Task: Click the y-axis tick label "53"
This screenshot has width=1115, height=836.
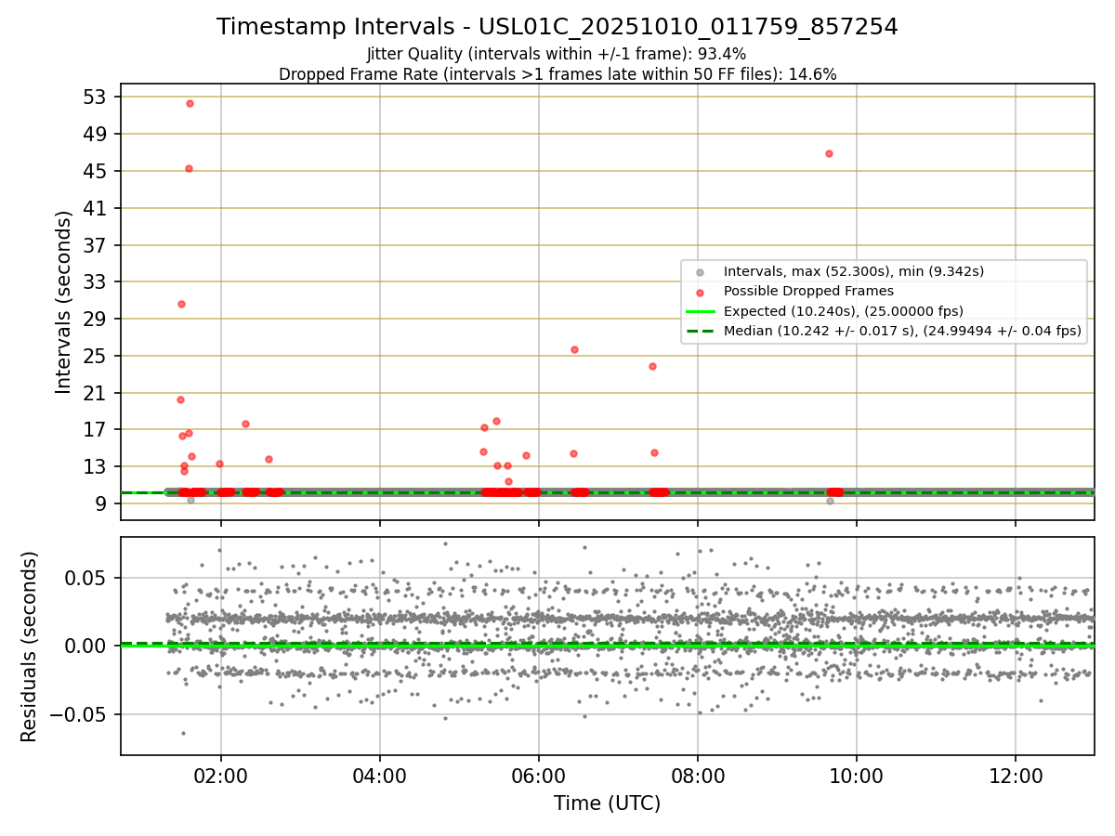Action: [x=97, y=98]
